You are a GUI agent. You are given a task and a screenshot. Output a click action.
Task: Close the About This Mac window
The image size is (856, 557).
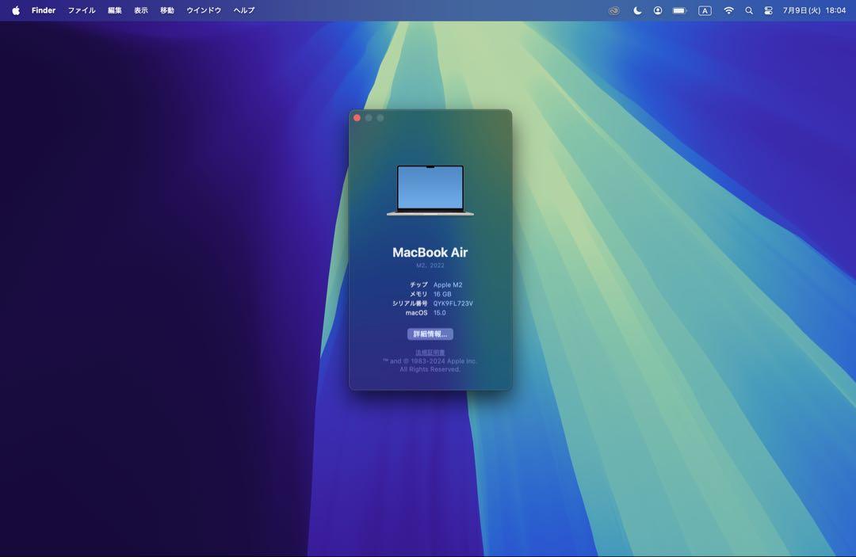coord(357,118)
